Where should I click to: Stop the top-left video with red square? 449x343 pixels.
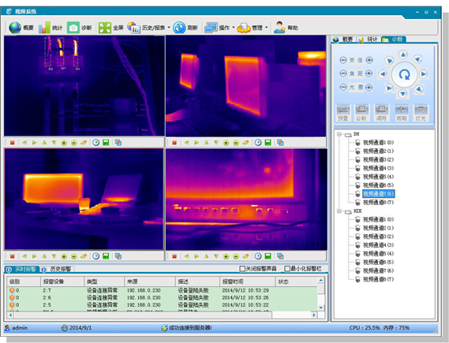click(13, 143)
